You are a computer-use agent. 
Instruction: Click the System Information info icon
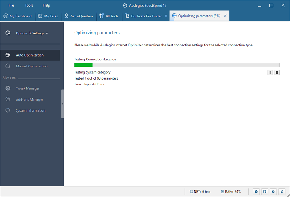8,110
